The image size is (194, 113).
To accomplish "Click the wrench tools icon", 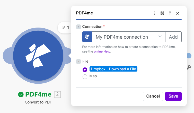I will tap(189, 67).
